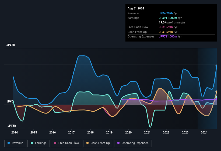Click the -JP¥3b y-axis label
Image resolution: width=221 pixels, height=151 pixels.
(11, 126)
